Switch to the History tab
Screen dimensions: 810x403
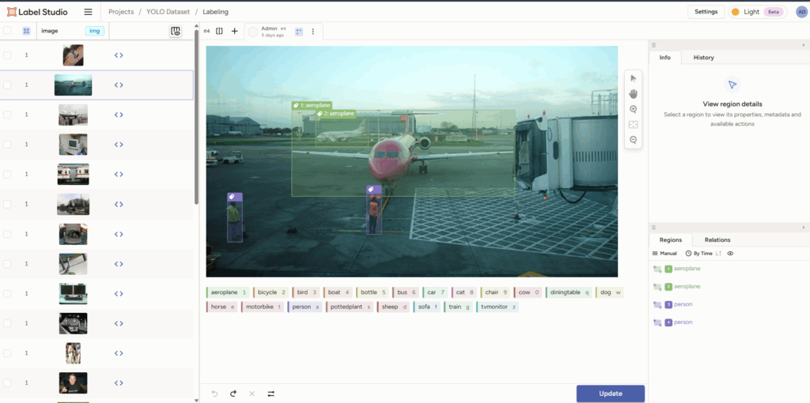703,57
